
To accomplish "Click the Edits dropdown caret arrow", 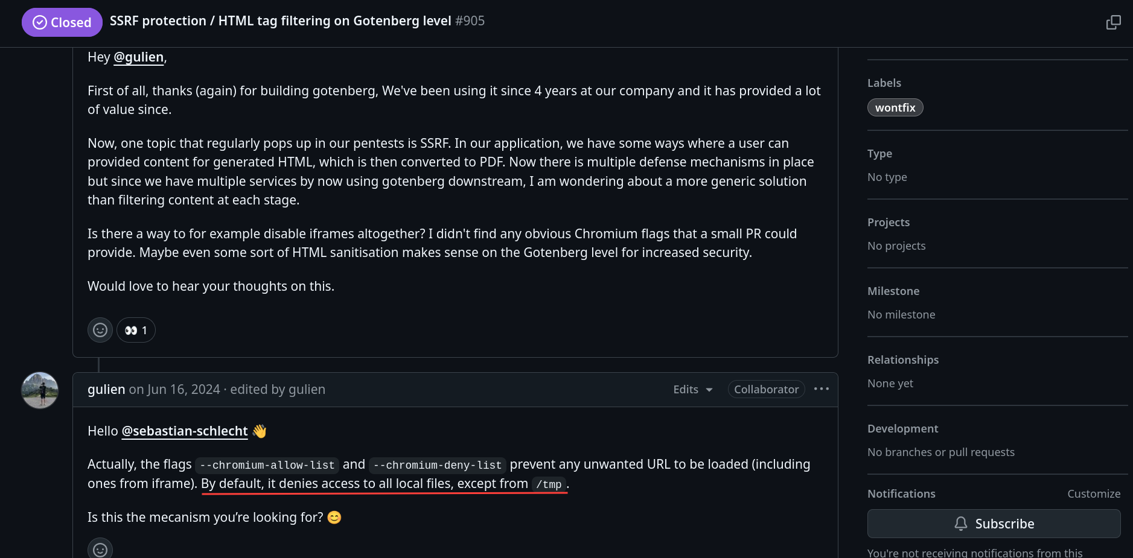I will [709, 390].
